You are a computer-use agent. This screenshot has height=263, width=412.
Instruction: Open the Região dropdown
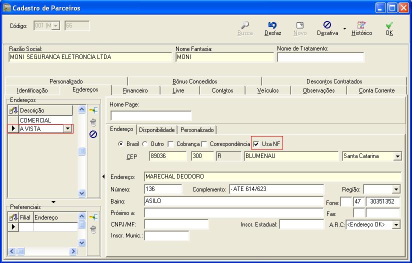[396, 189]
